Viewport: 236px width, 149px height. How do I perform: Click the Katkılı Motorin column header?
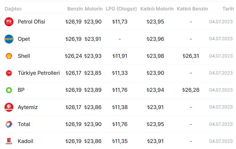pos(157,9)
